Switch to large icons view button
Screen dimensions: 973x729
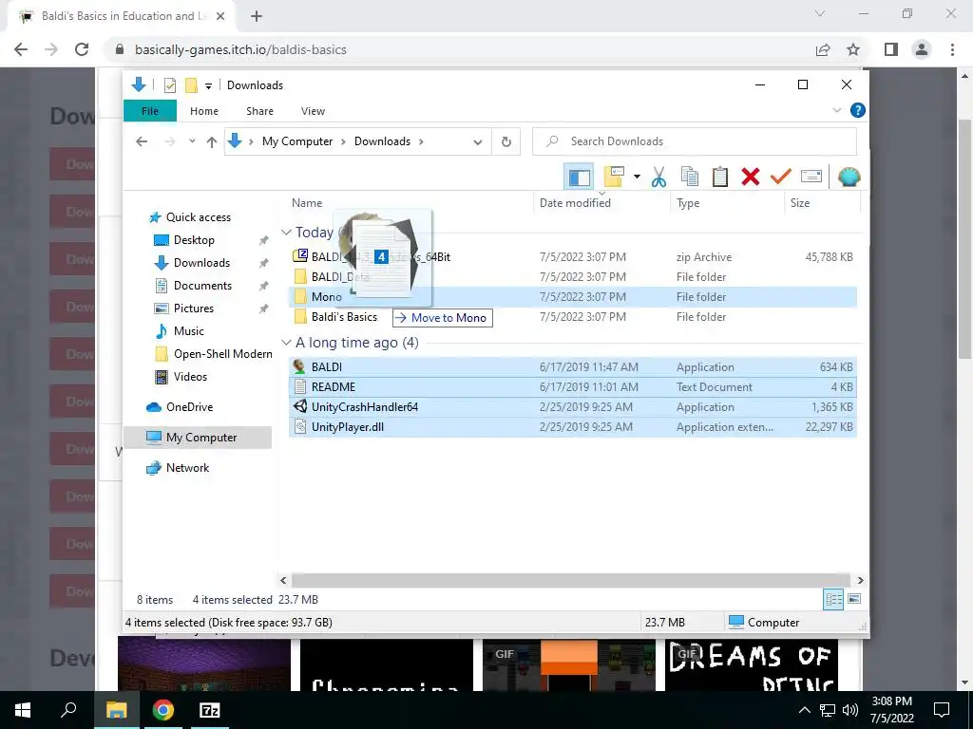click(x=854, y=599)
